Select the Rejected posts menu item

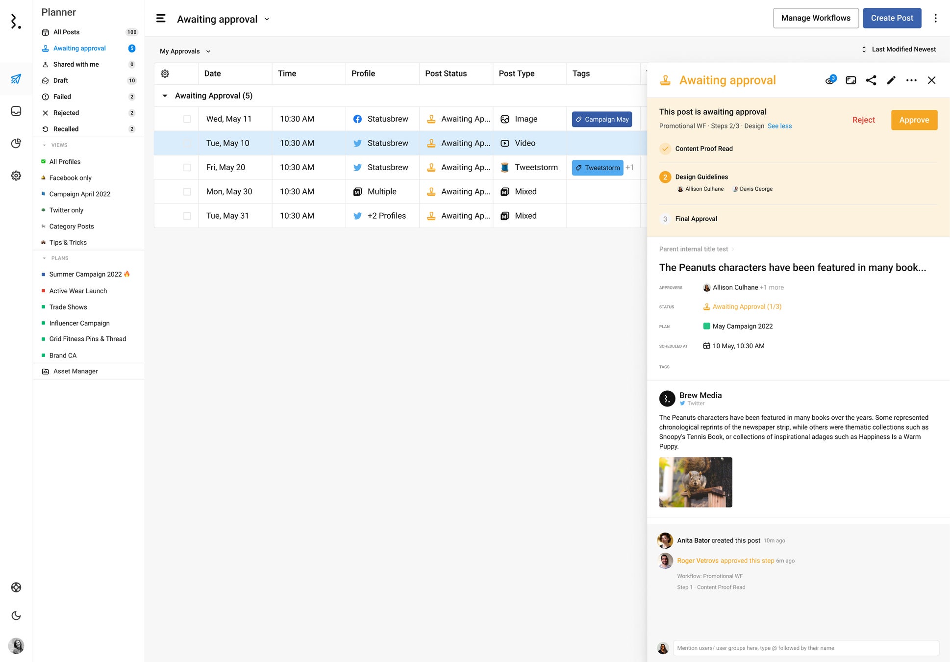(66, 113)
